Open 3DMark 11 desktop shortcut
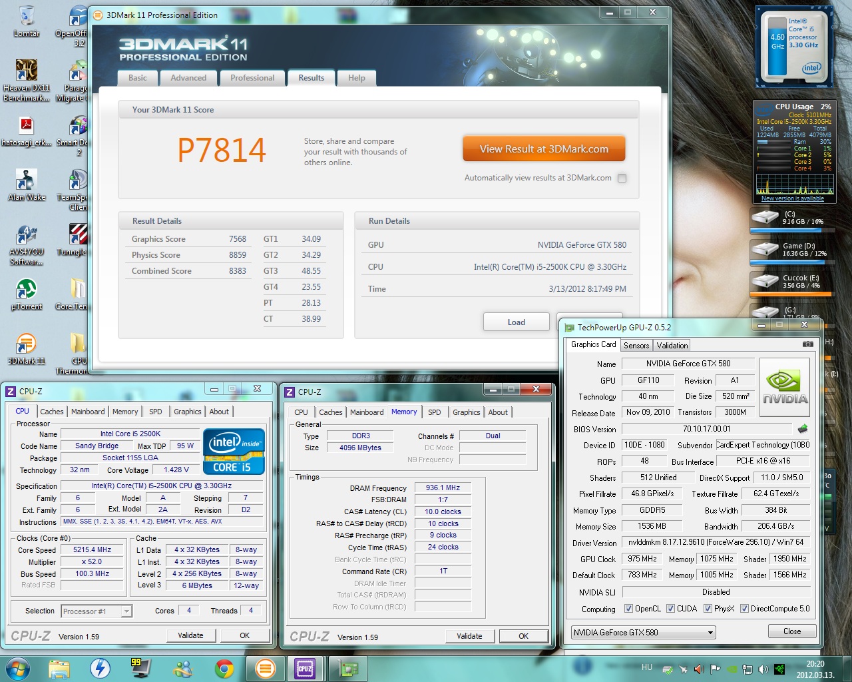Viewport: 852px width, 682px height. pyautogui.click(x=27, y=349)
